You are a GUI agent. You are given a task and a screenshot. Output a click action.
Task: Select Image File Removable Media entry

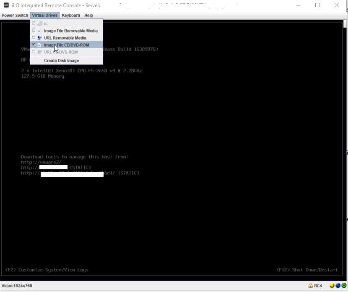pyautogui.click(x=66, y=31)
